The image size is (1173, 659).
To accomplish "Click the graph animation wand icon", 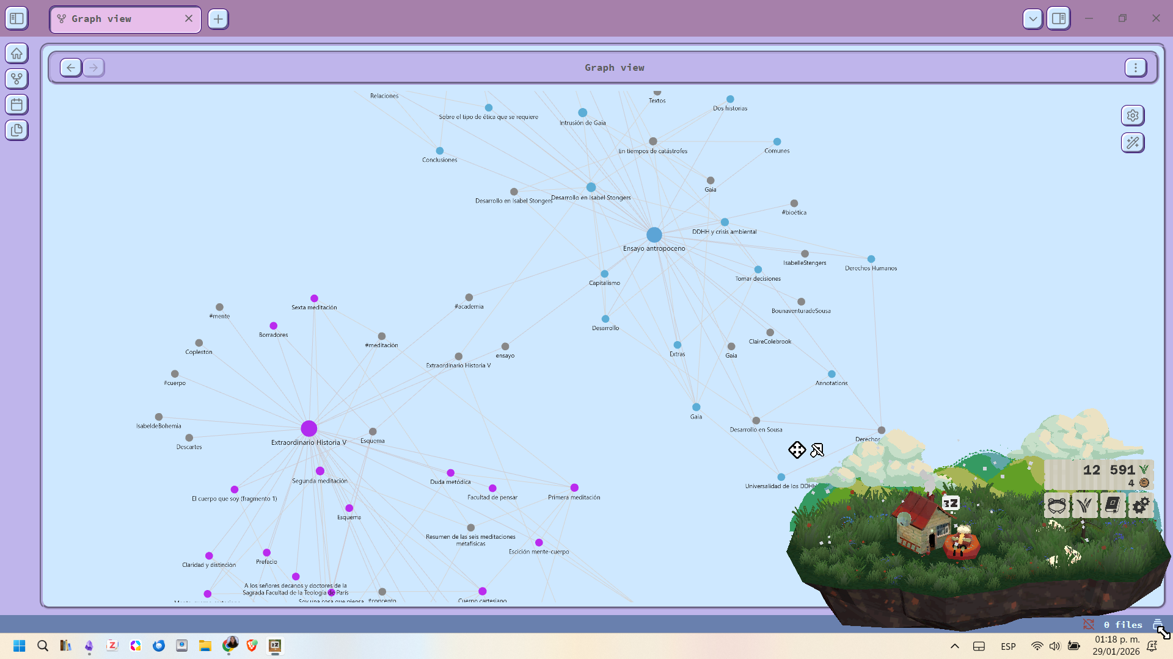I will (x=1133, y=143).
